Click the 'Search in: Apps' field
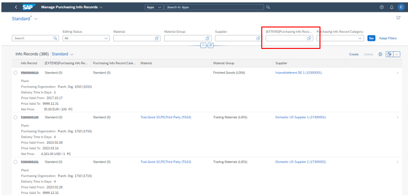This screenshot has width=408, height=196. pyautogui.click(x=214, y=7)
